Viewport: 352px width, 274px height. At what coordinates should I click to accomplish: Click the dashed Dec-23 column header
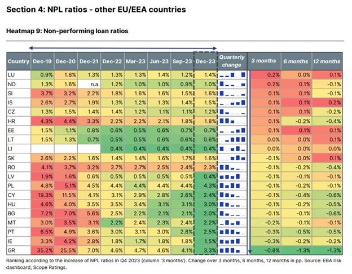pos(205,61)
